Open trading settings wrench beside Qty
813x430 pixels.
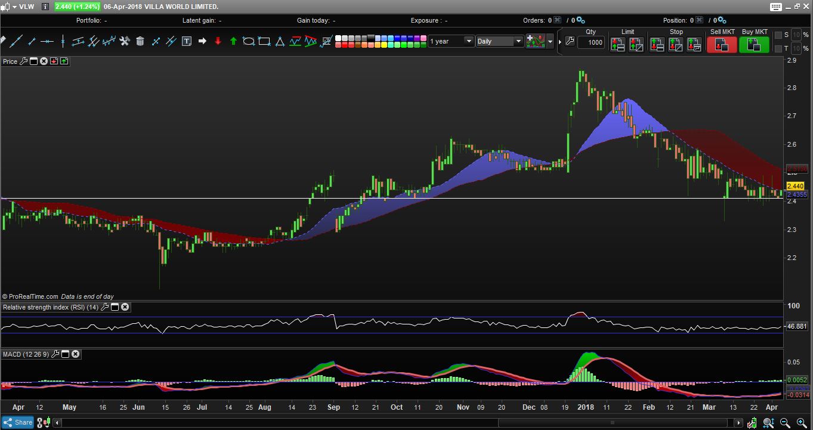tap(570, 41)
